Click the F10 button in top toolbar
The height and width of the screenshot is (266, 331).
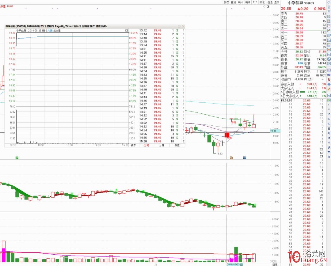click(255, 2)
